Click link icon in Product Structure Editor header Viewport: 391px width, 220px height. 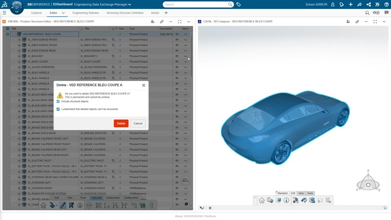(162, 22)
